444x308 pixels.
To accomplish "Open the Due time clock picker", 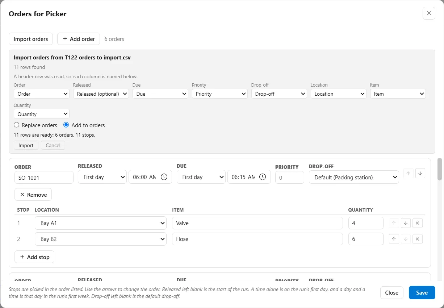I will 263,177.
